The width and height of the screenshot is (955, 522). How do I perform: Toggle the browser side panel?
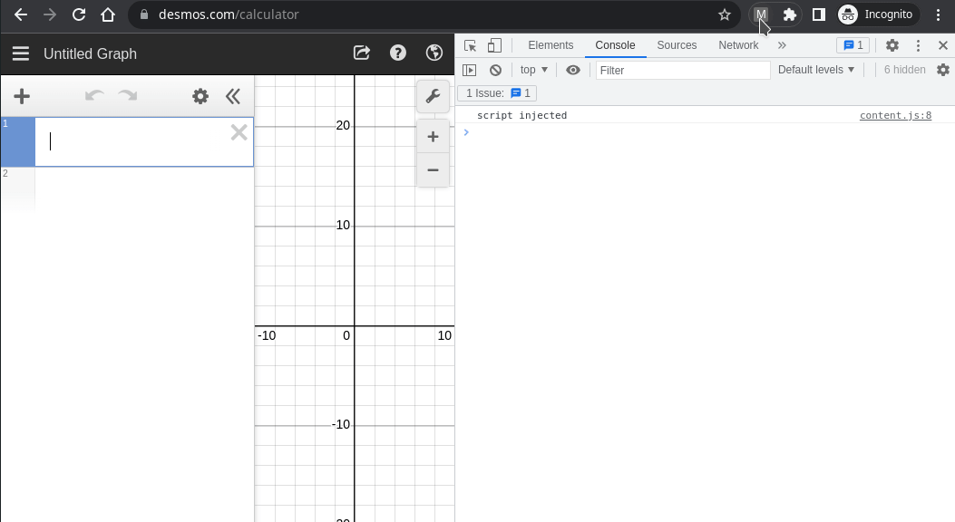(x=819, y=14)
